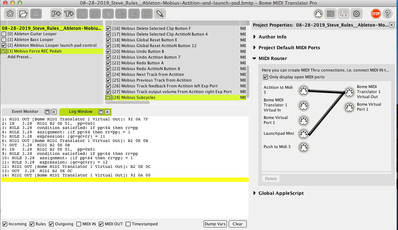Click Dump Vars button
The image size is (398, 230).
(x=215, y=224)
